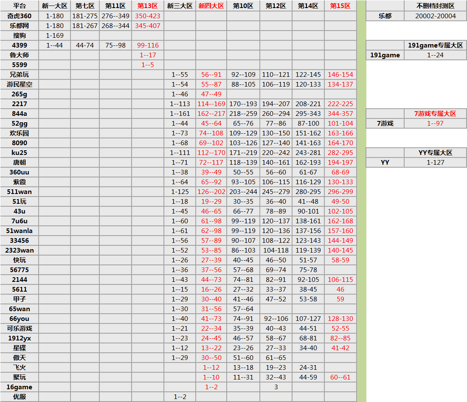The image size is (467, 402).
Task: Click the 优服 platform label
Action: [20, 397]
